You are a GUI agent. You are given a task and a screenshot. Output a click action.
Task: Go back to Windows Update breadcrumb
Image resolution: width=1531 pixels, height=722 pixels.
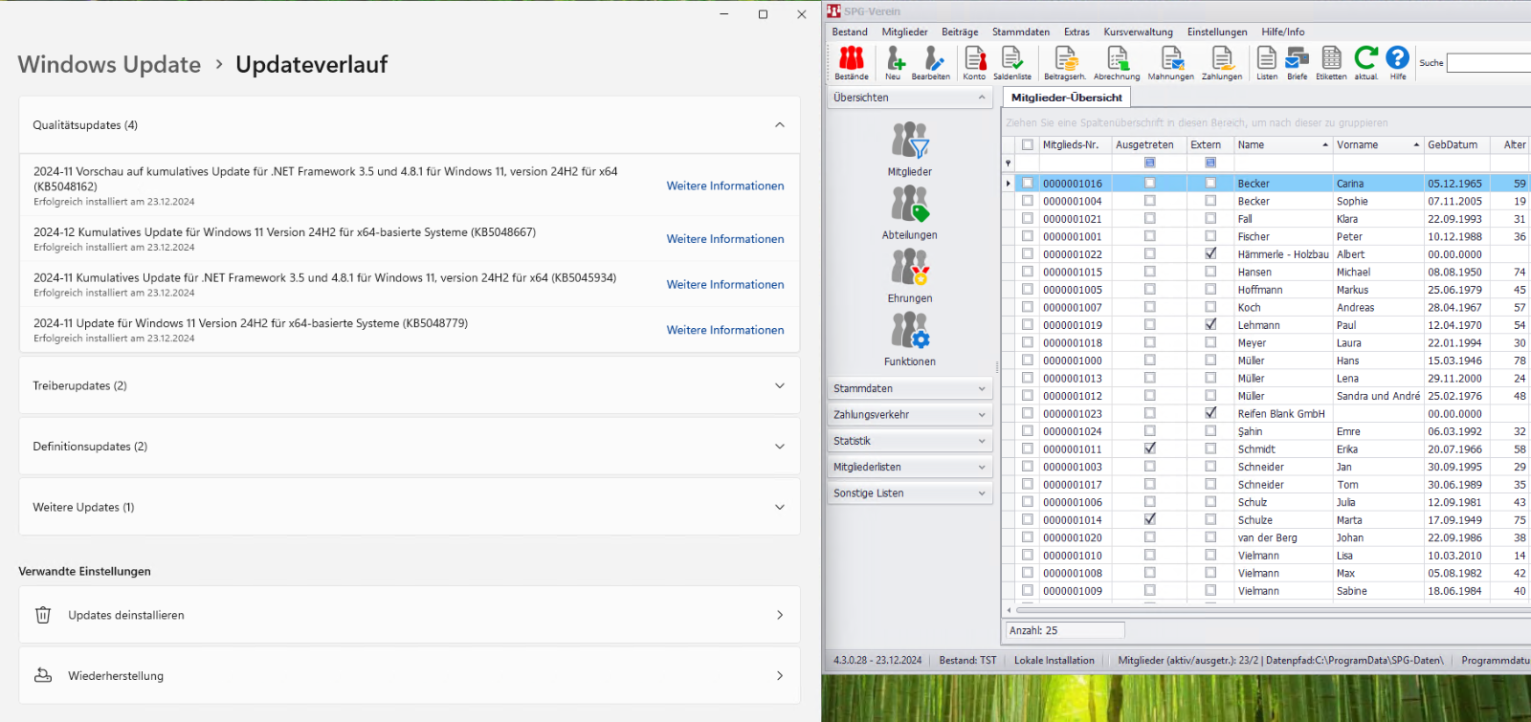109,64
